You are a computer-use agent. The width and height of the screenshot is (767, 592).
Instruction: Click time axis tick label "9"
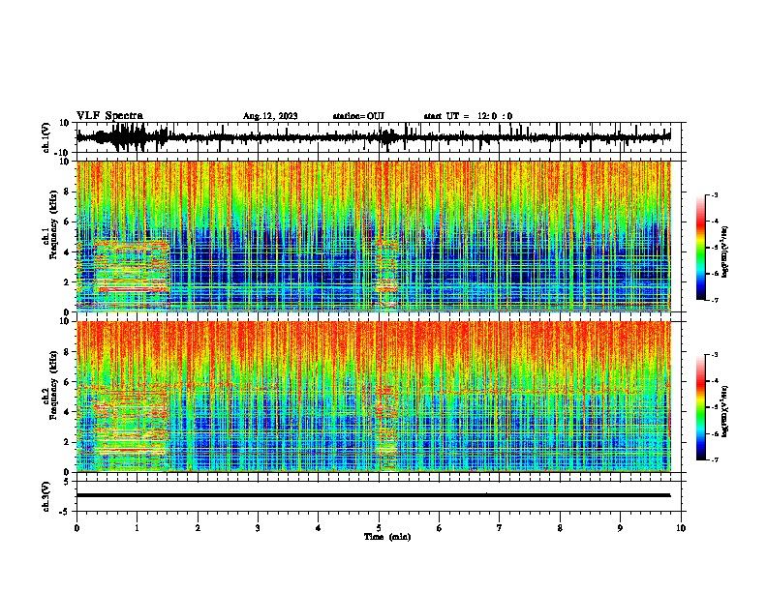tap(620, 528)
